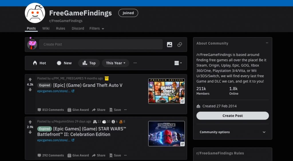This screenshot has width=293, height=161.
Task: Open STAR WARS Battlefront II Celebration Edition post title
Action: pos(82,132)
